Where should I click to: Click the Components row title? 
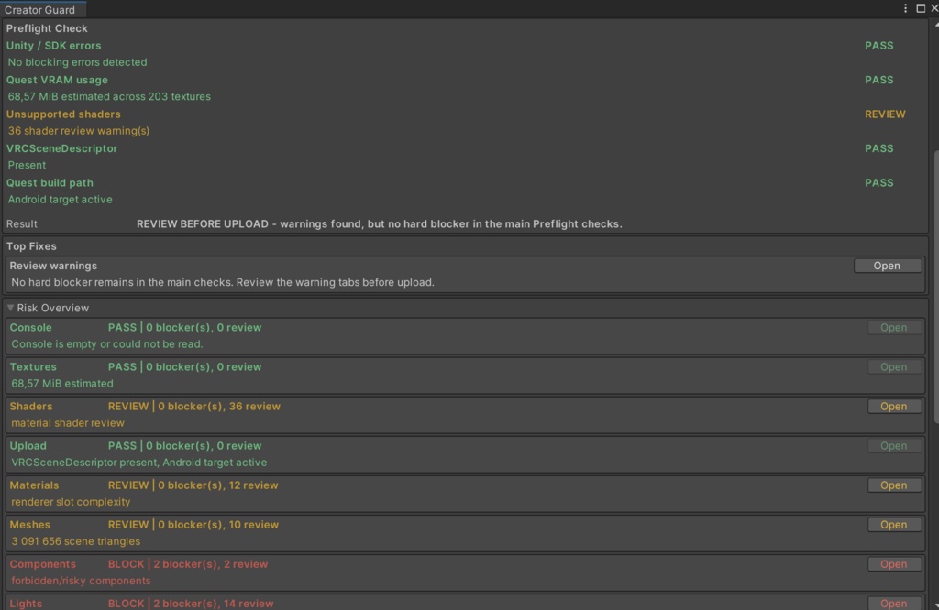coord(42,564)
